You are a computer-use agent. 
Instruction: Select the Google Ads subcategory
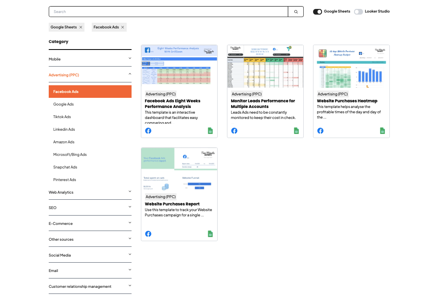[63, 104]
